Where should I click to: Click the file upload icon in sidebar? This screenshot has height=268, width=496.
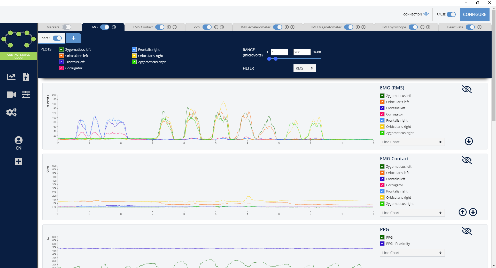click(26, 77)
